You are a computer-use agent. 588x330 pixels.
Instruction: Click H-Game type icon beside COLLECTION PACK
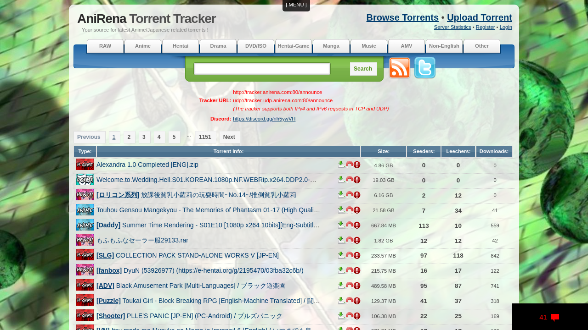(85, 255)
